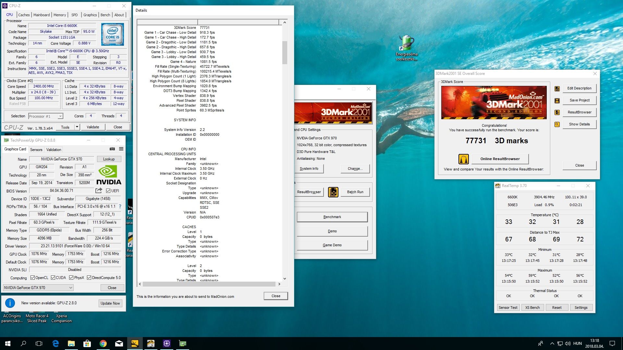Toggle the OpenCL checkbox
623x350 pixels.
pyautogui.click(x=32, y=278)
